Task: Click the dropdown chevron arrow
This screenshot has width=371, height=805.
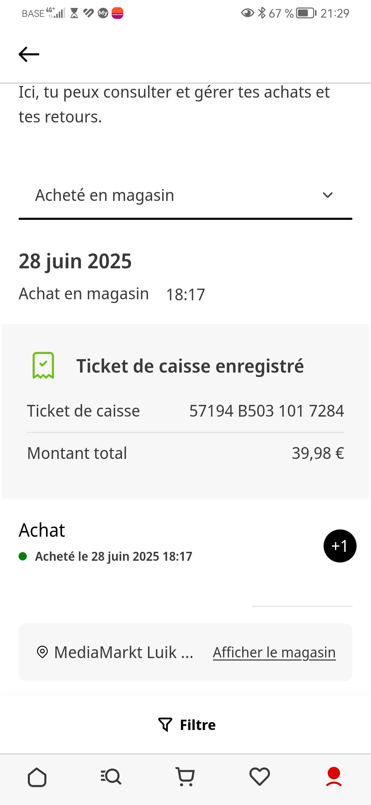Action: (x=328, y=195)
